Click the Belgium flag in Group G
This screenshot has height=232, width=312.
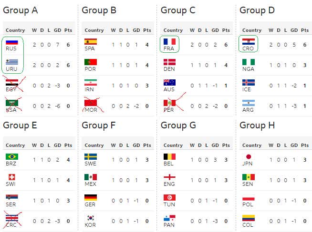pyautogui.click(x=170, y=157)
